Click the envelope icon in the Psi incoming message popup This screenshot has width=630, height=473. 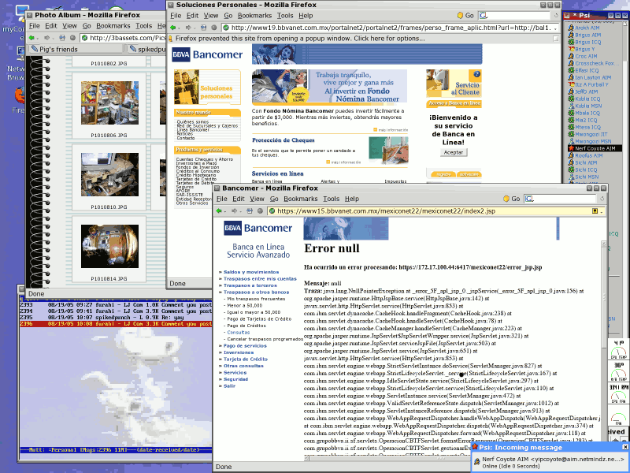tap(477, 460)
